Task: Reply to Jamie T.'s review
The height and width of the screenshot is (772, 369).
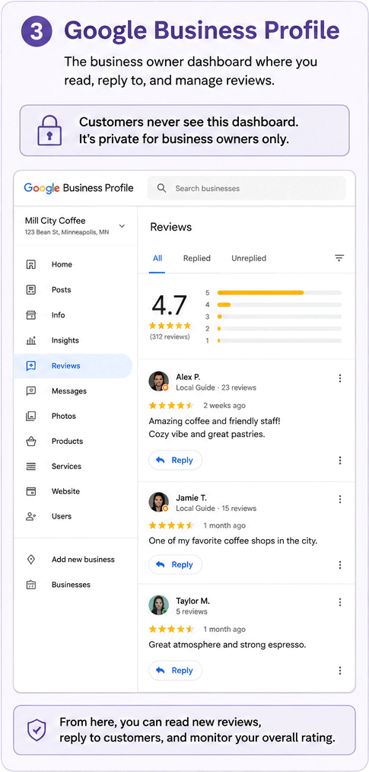Action: (175, 565)
